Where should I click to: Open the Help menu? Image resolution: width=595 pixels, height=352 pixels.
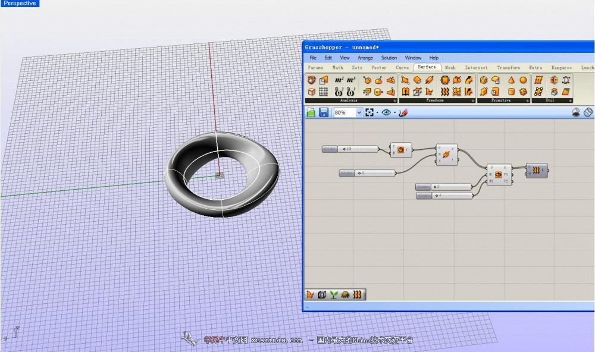[x=434, y=58]
